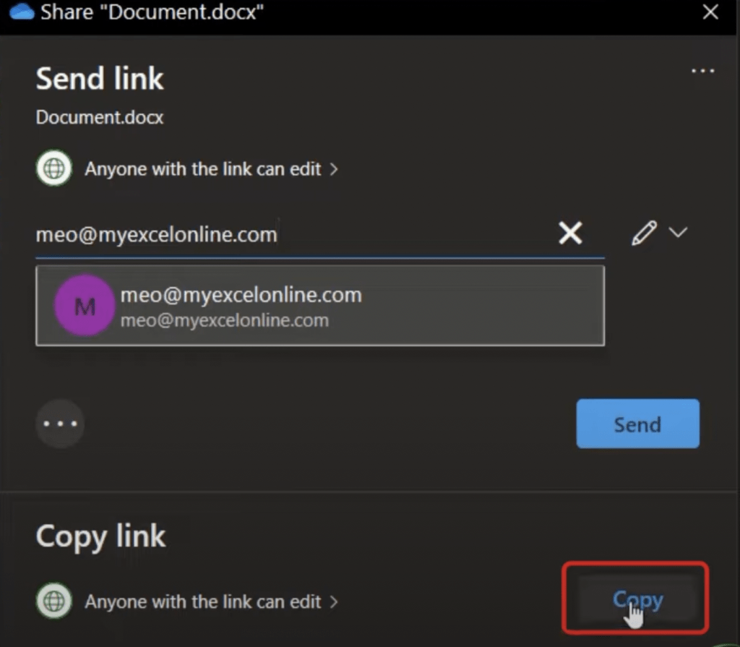Screen dimensions: 740x647
Task: Click the Copy button
Action: pyautogui.click(x=637, y=599)
